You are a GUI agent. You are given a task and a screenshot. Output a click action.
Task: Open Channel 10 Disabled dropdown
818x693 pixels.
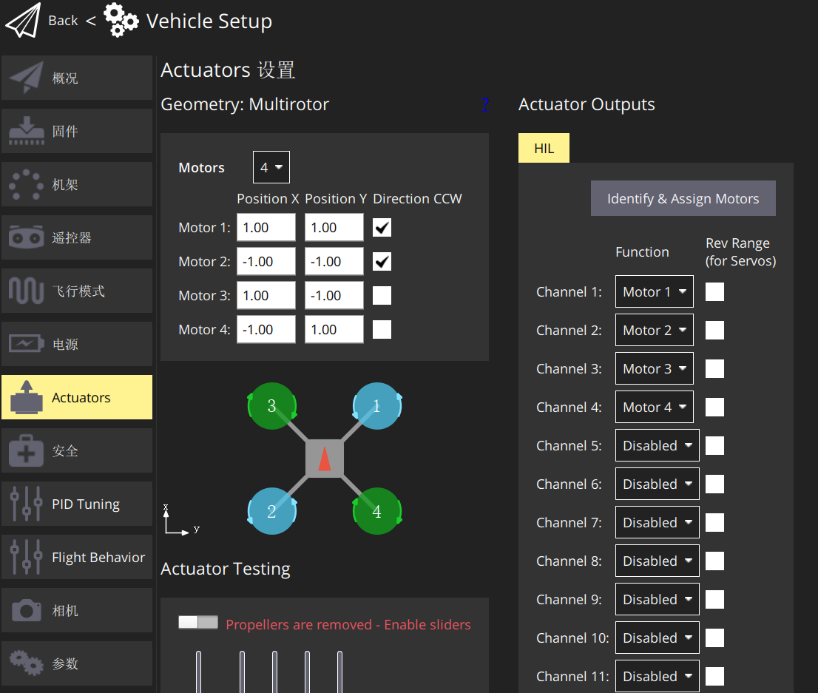point(658,638)
